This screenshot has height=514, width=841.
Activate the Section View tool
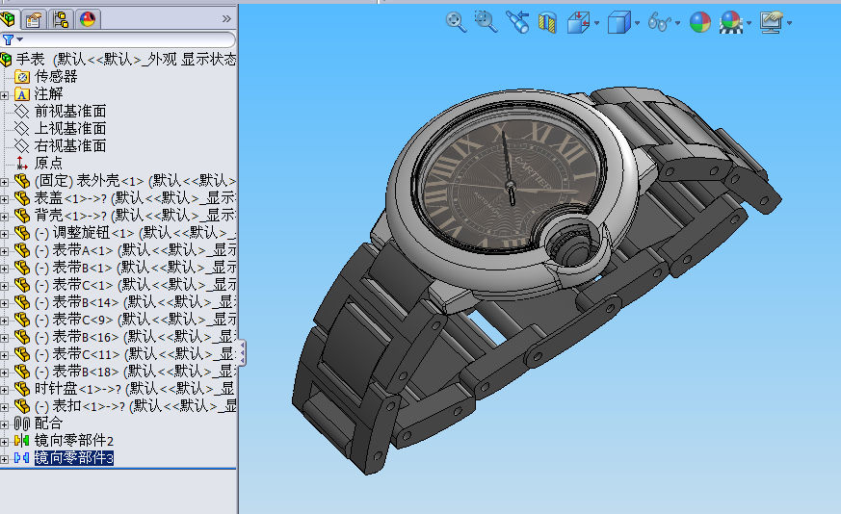point(547,23)
